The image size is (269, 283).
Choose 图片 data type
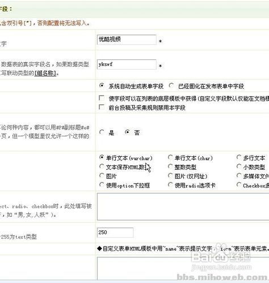[x=102, y=175]
